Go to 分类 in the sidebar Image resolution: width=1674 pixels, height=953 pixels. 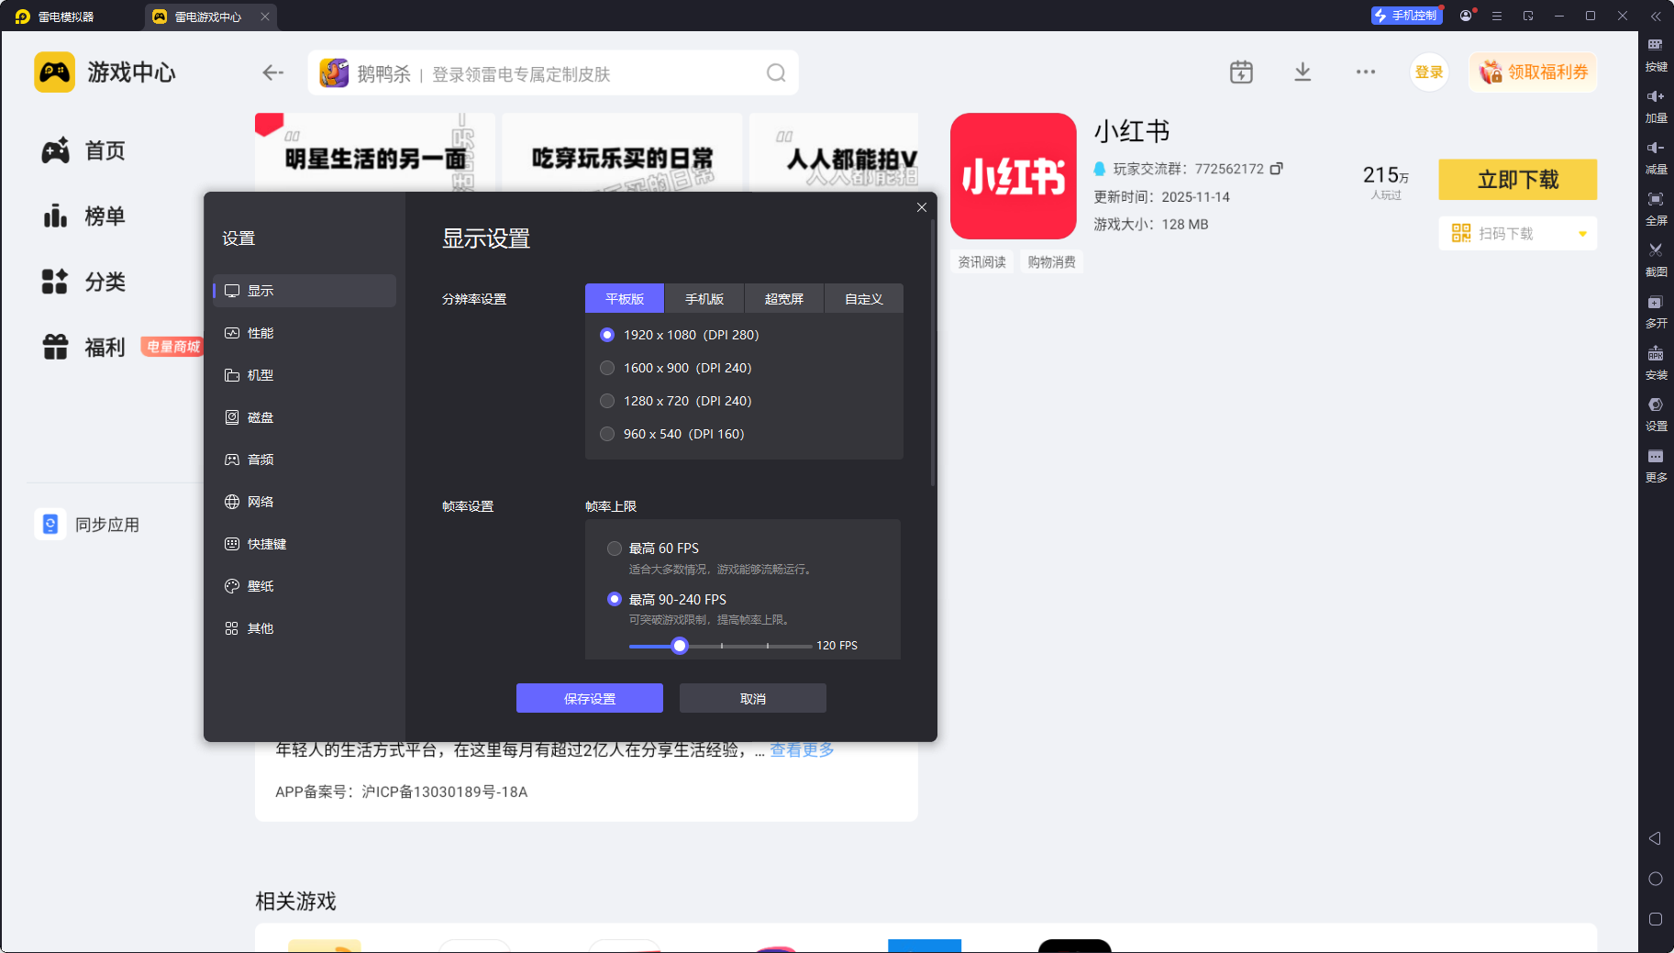coord(84,282)
